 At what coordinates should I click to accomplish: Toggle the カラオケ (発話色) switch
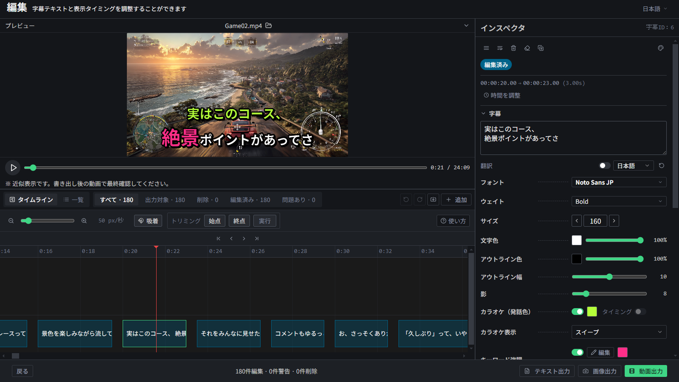click(578, 312)
